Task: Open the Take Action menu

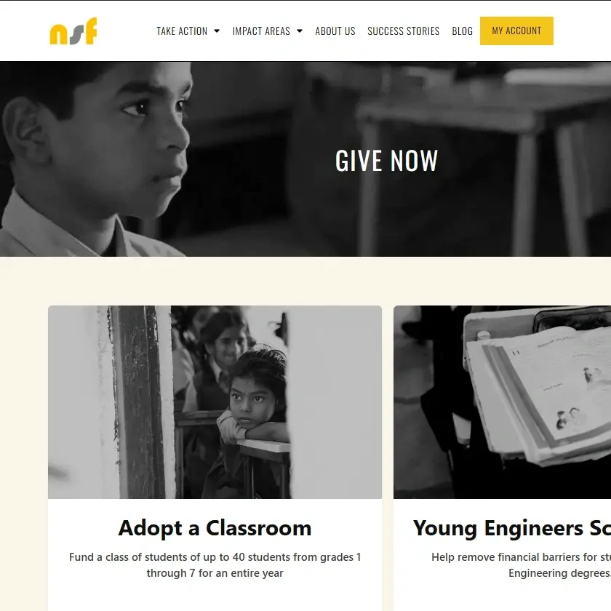Action: (182, 31)
